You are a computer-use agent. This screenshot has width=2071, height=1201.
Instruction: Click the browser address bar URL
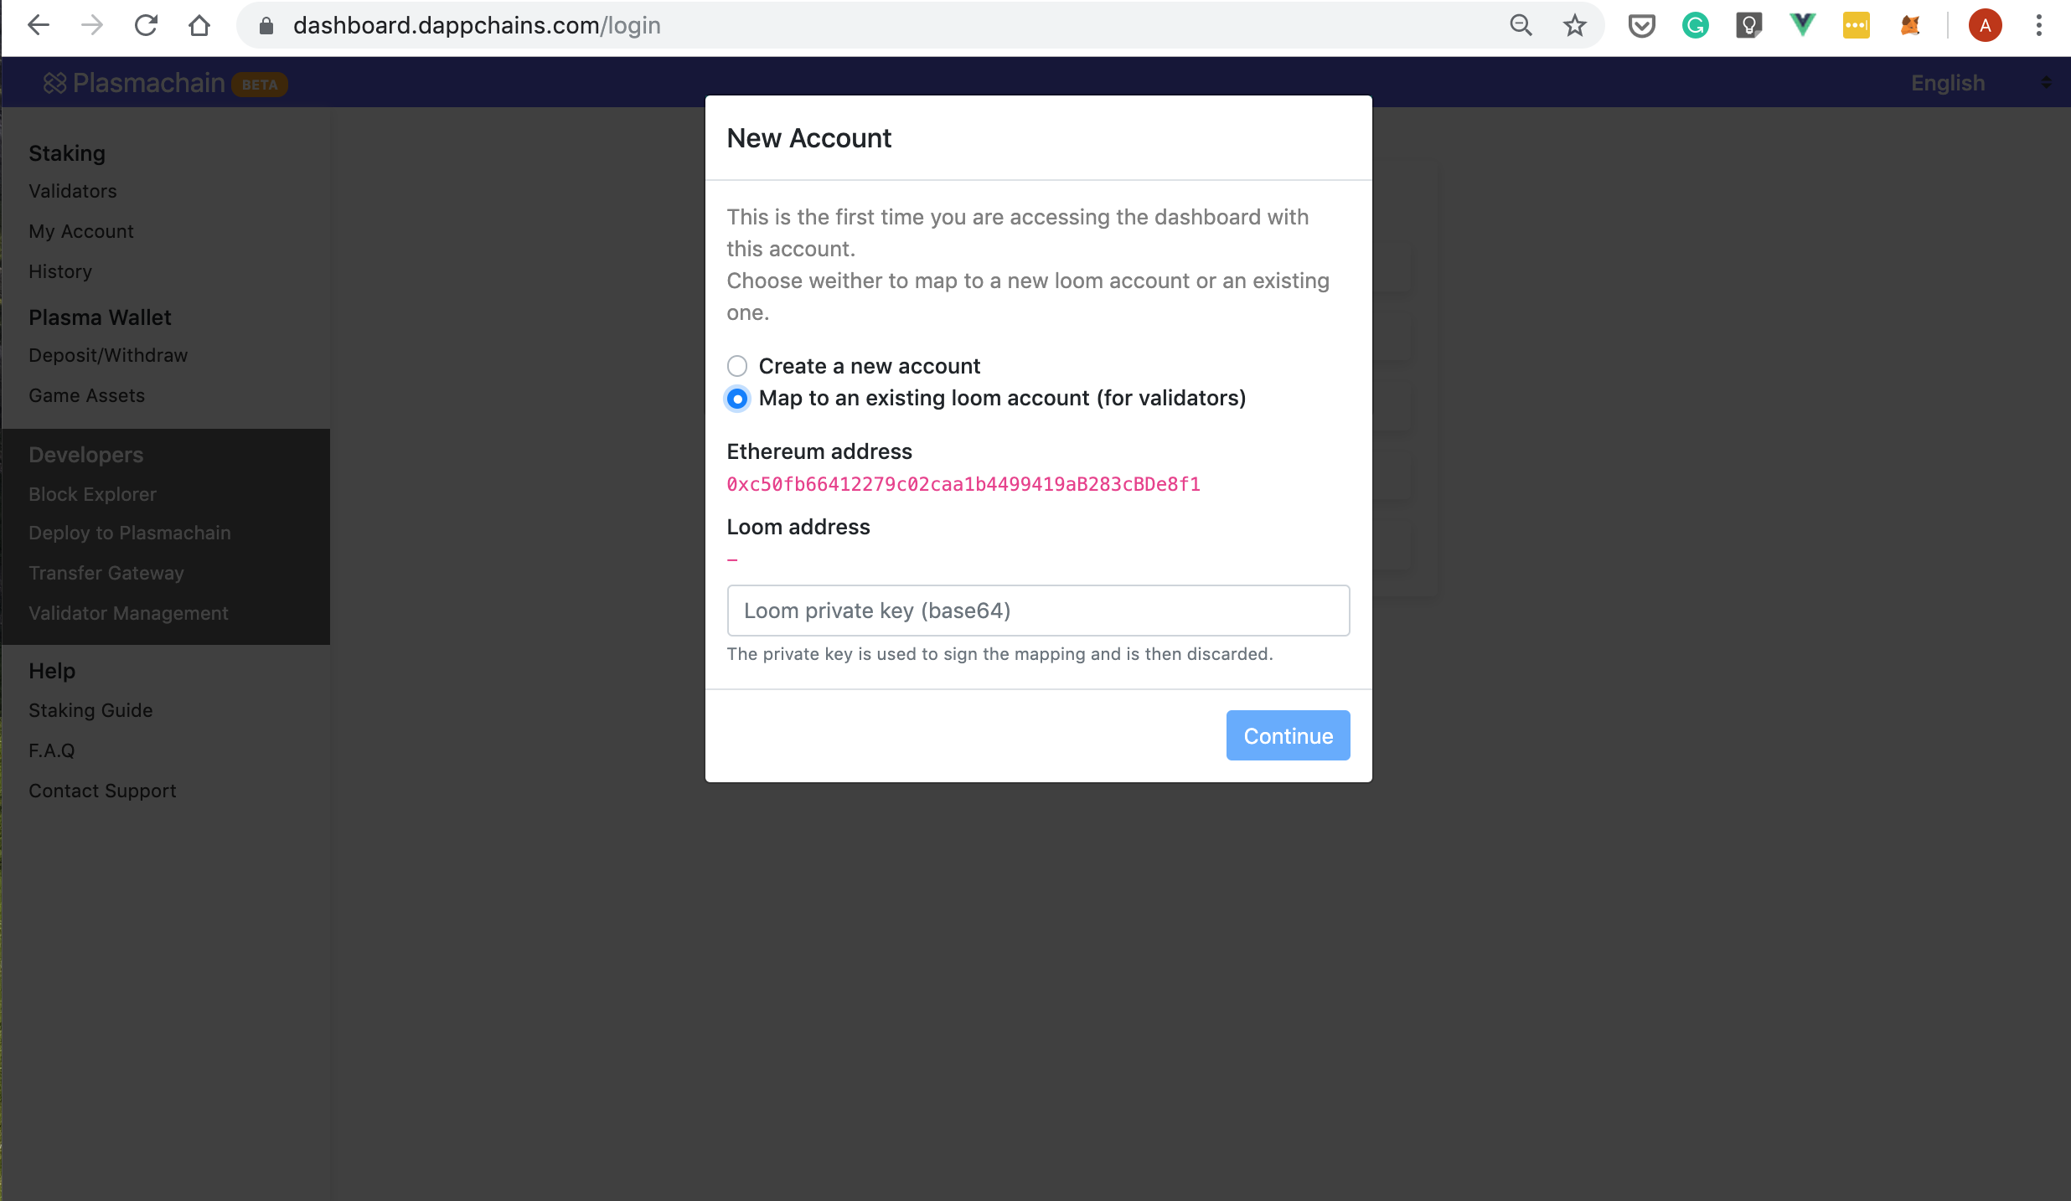pos(477,25)
